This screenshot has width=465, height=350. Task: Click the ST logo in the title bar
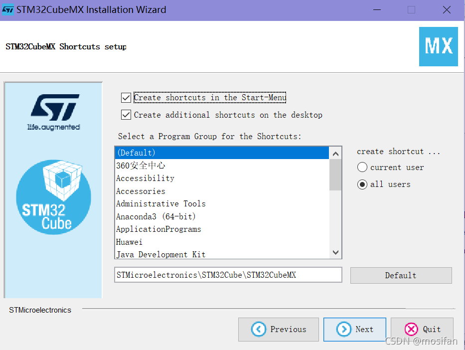pyautogui.click(x=7, y=10)
